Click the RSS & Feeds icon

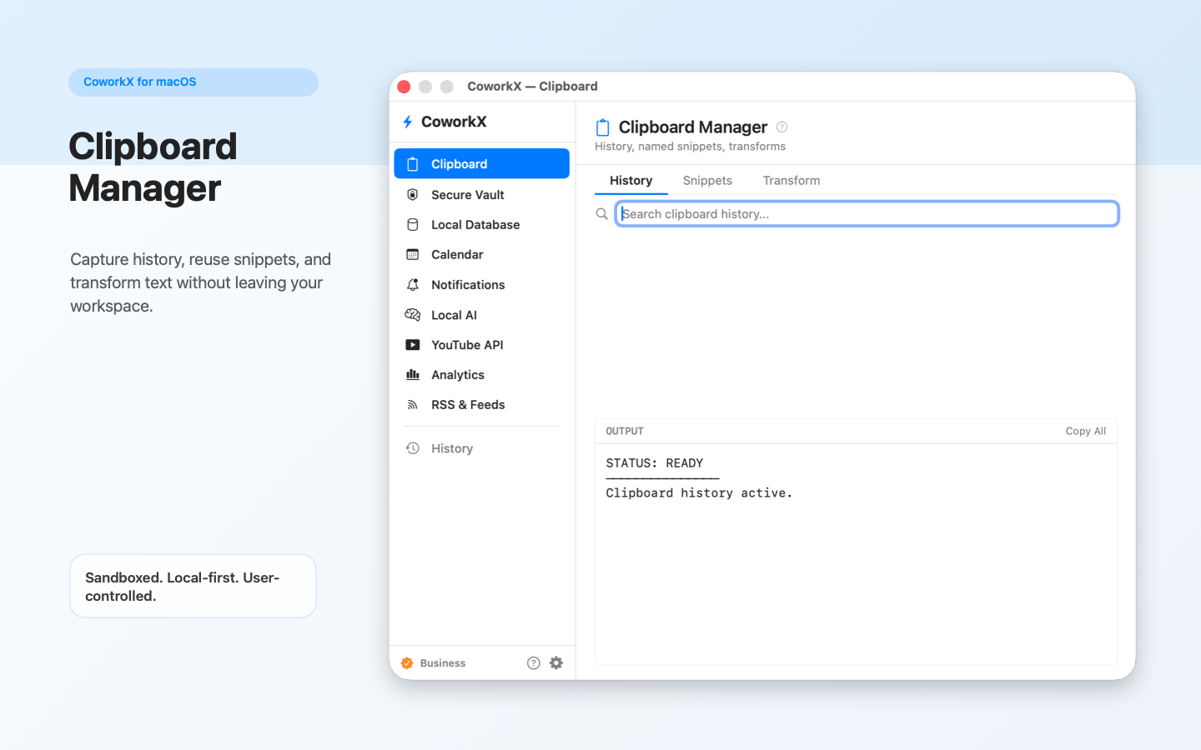click(x=412, y=405)
